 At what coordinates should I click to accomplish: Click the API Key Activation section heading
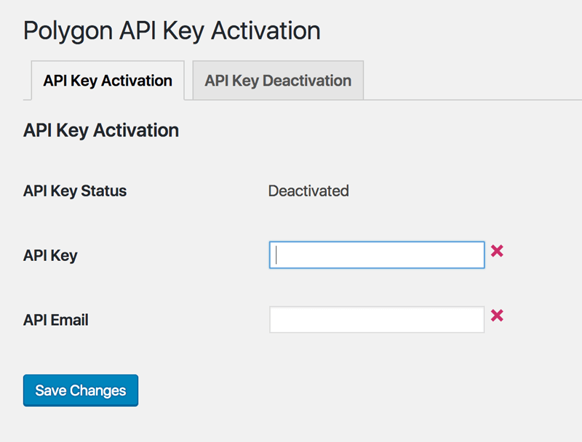tap(101, 131)
